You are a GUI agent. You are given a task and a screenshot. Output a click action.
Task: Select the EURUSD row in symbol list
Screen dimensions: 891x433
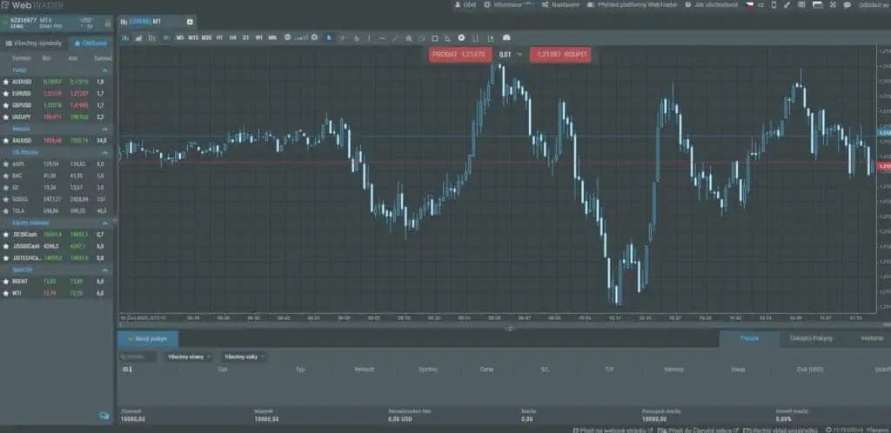click(57, 94)
